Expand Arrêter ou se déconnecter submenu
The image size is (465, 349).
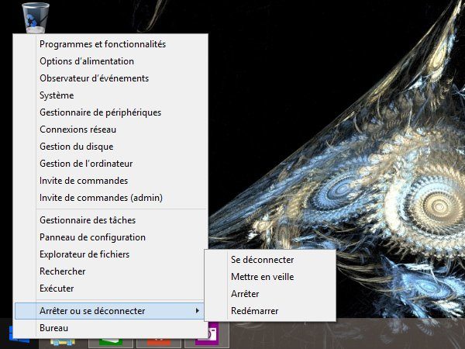click(x=109, y=311)
